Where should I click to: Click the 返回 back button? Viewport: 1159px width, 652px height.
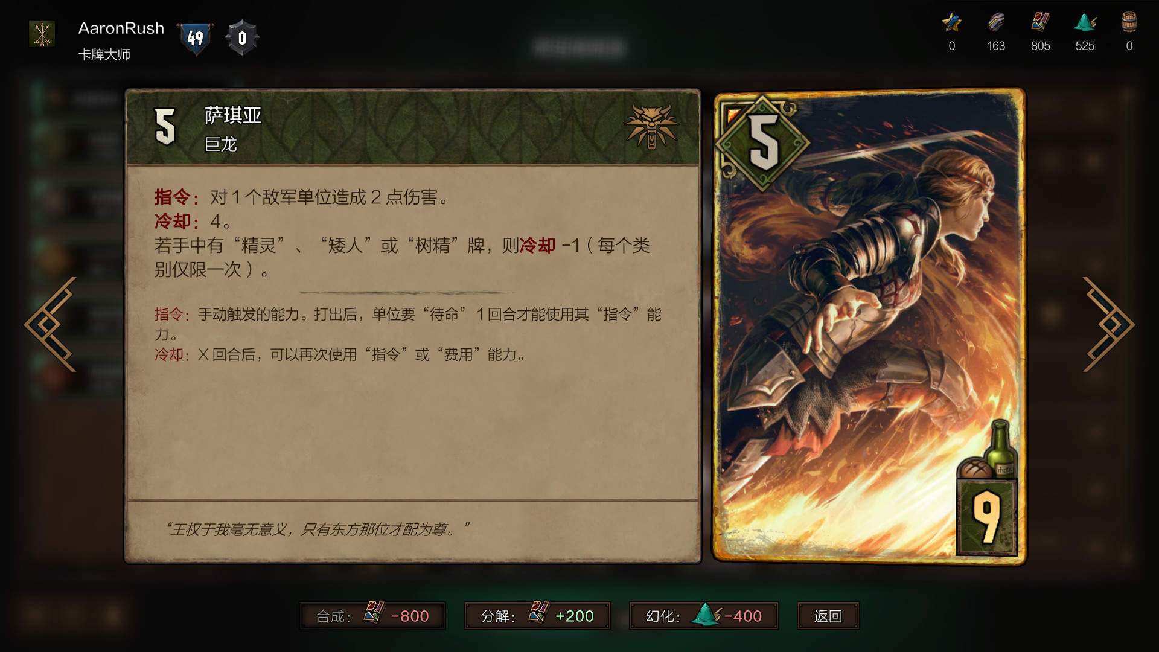click(x=828, y=616)
